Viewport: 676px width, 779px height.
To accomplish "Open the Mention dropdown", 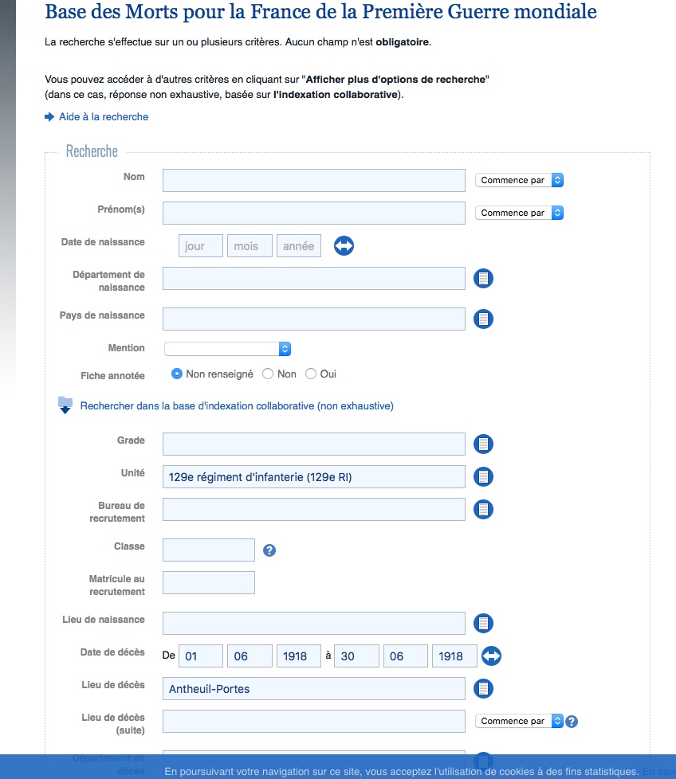I will click(x=228, y=349).
